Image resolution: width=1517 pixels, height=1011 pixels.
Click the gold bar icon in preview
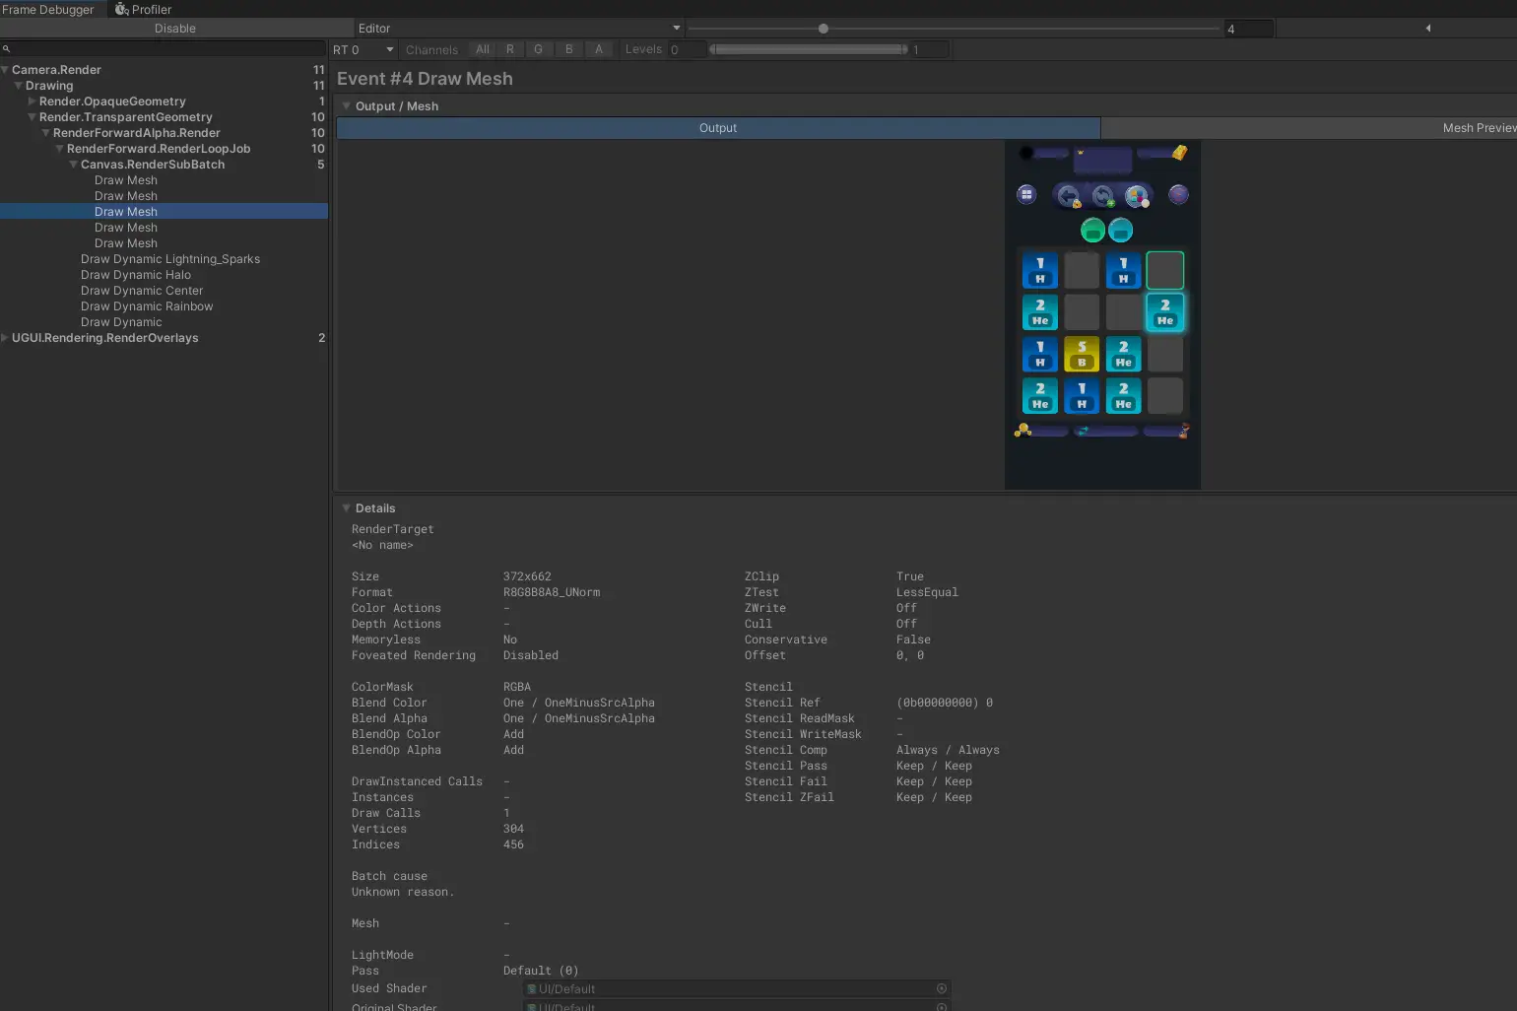click(x=1179, y=153)
